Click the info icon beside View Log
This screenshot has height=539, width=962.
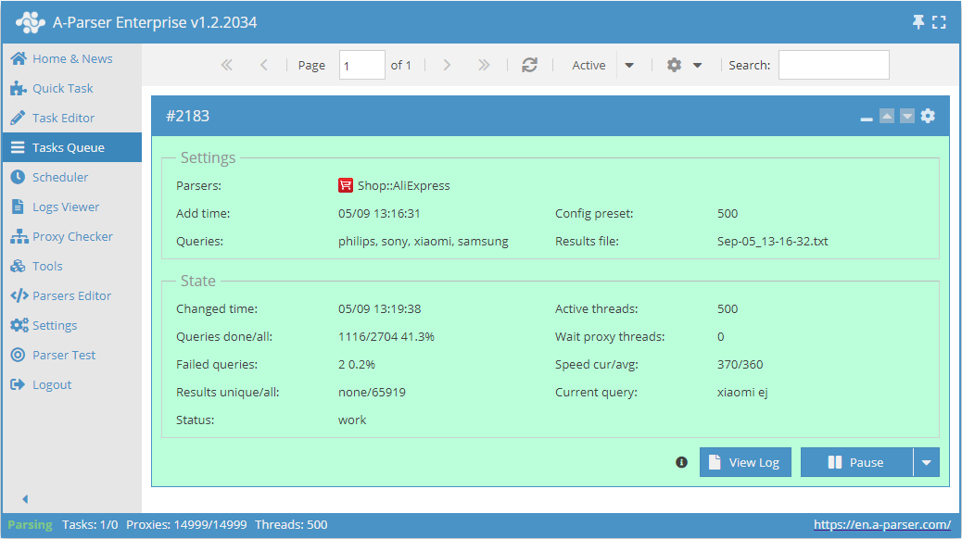tap(682, 462)
